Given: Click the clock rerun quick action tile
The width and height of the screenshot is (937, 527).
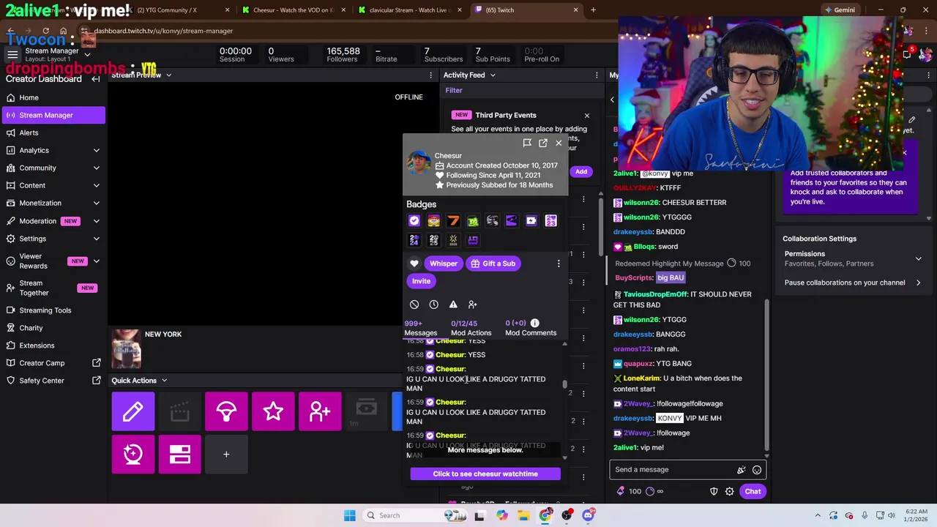Looking at the screenshot, I should pos(133,455).
